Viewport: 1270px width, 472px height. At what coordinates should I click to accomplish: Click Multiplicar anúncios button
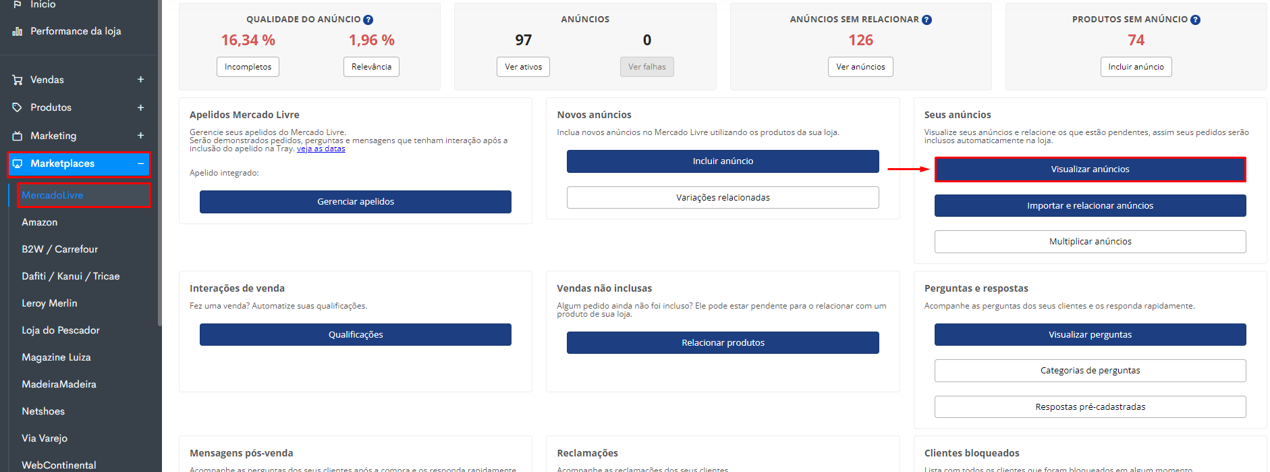[x=1090, y=242]
